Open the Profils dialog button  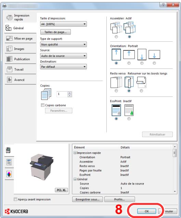point(119,200)
